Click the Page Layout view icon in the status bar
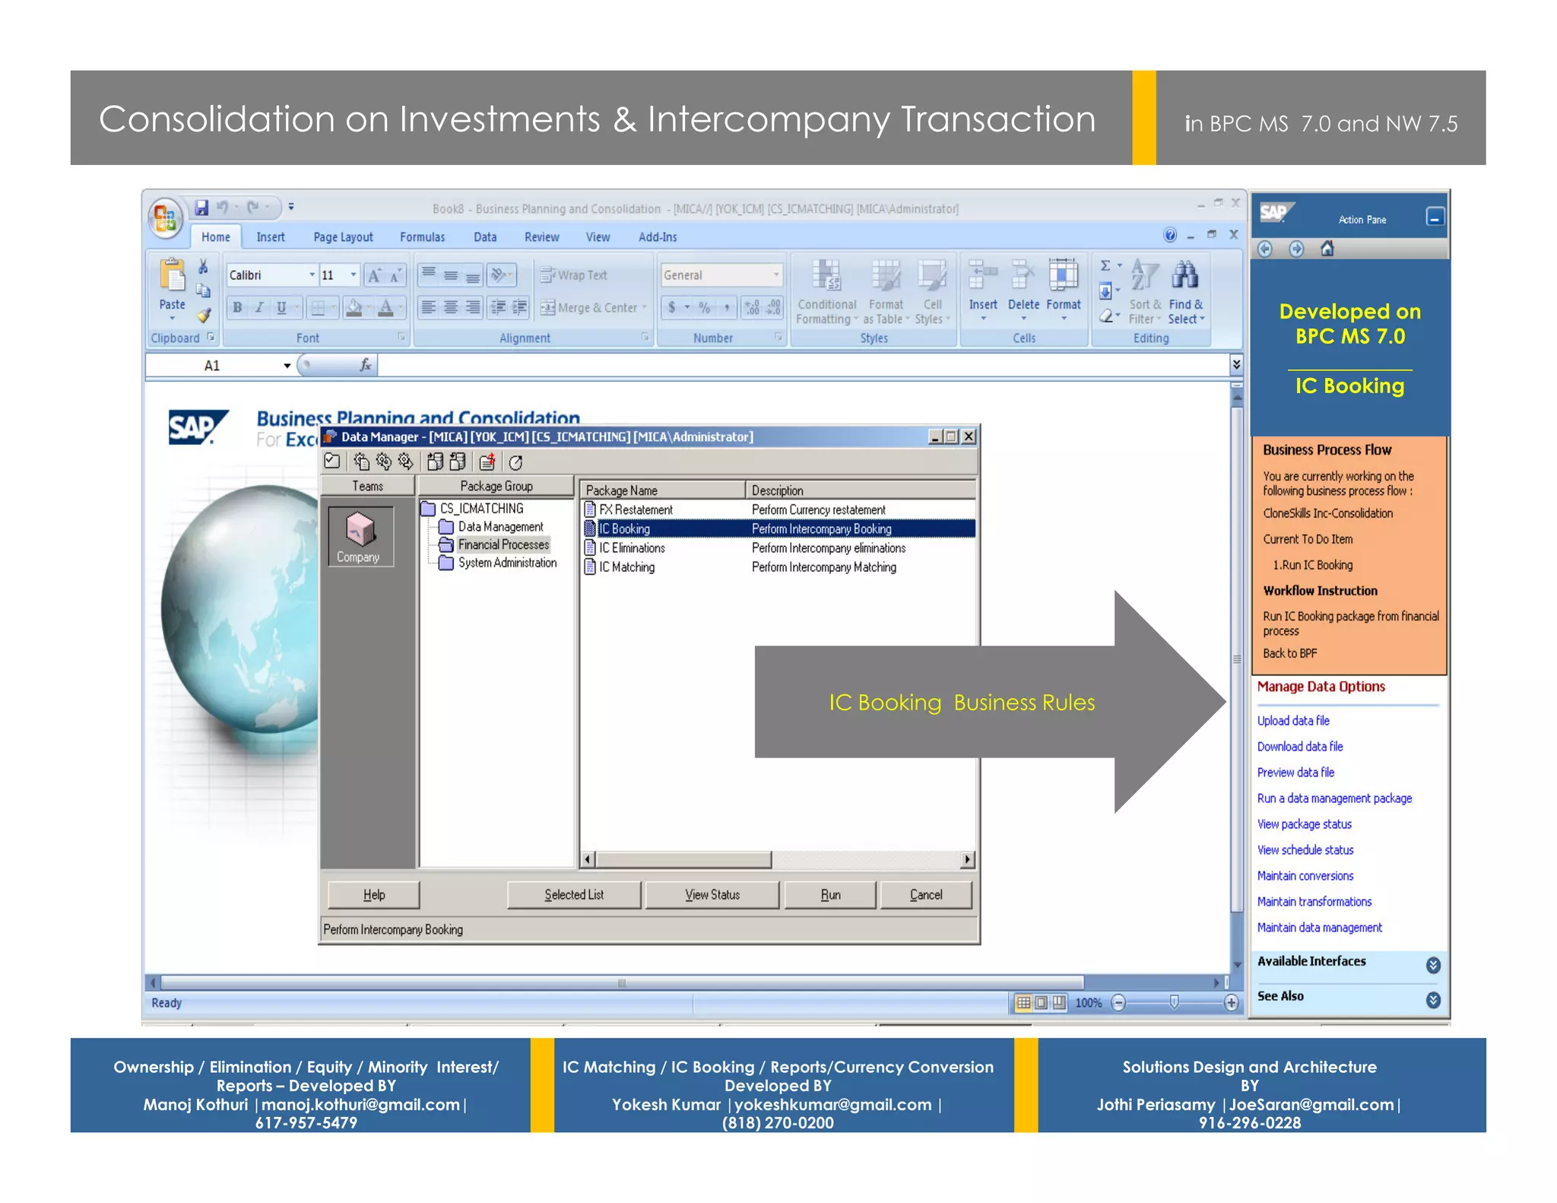 pyautogui.click(x=1042, y=1003)
